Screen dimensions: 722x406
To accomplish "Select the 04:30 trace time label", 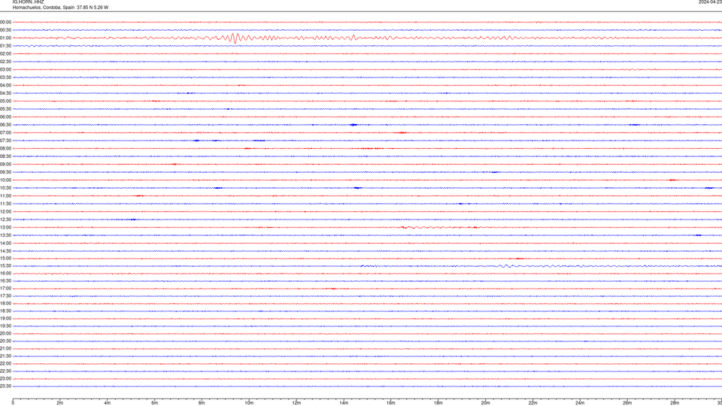I will coord(5,93).
